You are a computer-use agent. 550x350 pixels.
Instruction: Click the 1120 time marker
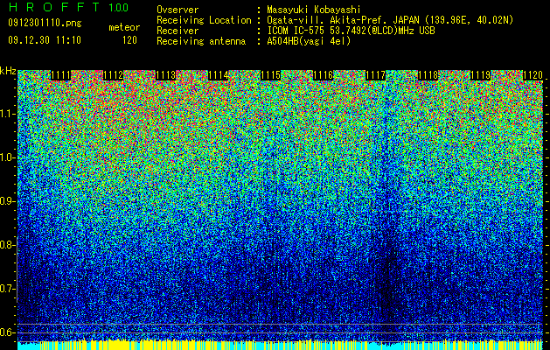(x=533, y=75)
